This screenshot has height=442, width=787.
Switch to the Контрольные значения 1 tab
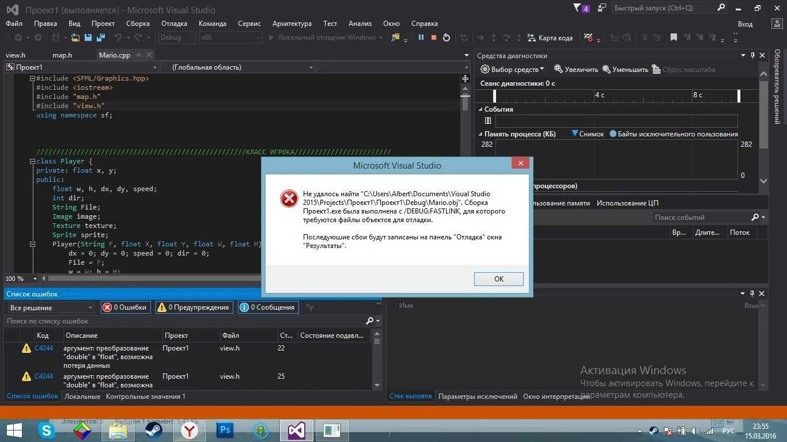coord(146,397)
